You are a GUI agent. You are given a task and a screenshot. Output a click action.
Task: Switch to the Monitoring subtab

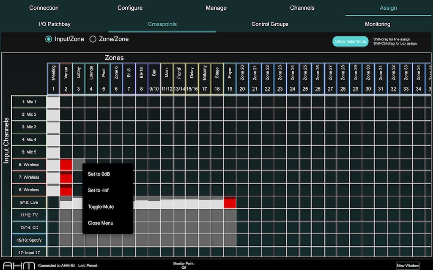377,24
